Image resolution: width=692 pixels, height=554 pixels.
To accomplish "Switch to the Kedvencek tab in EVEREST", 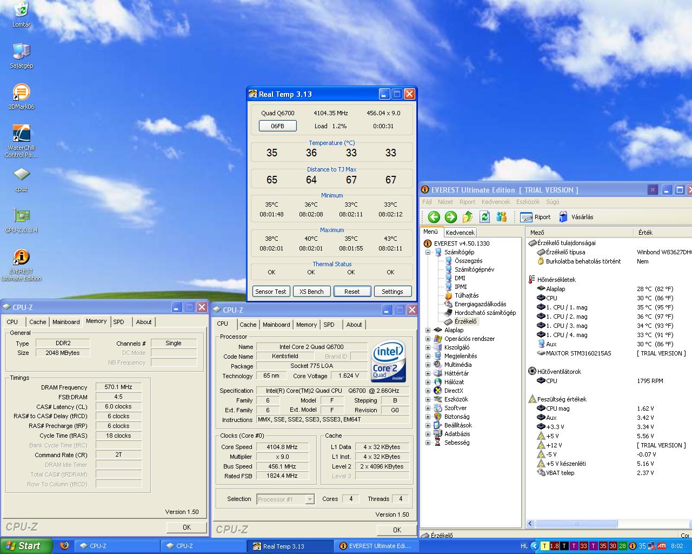I will (x=460, y=233).
